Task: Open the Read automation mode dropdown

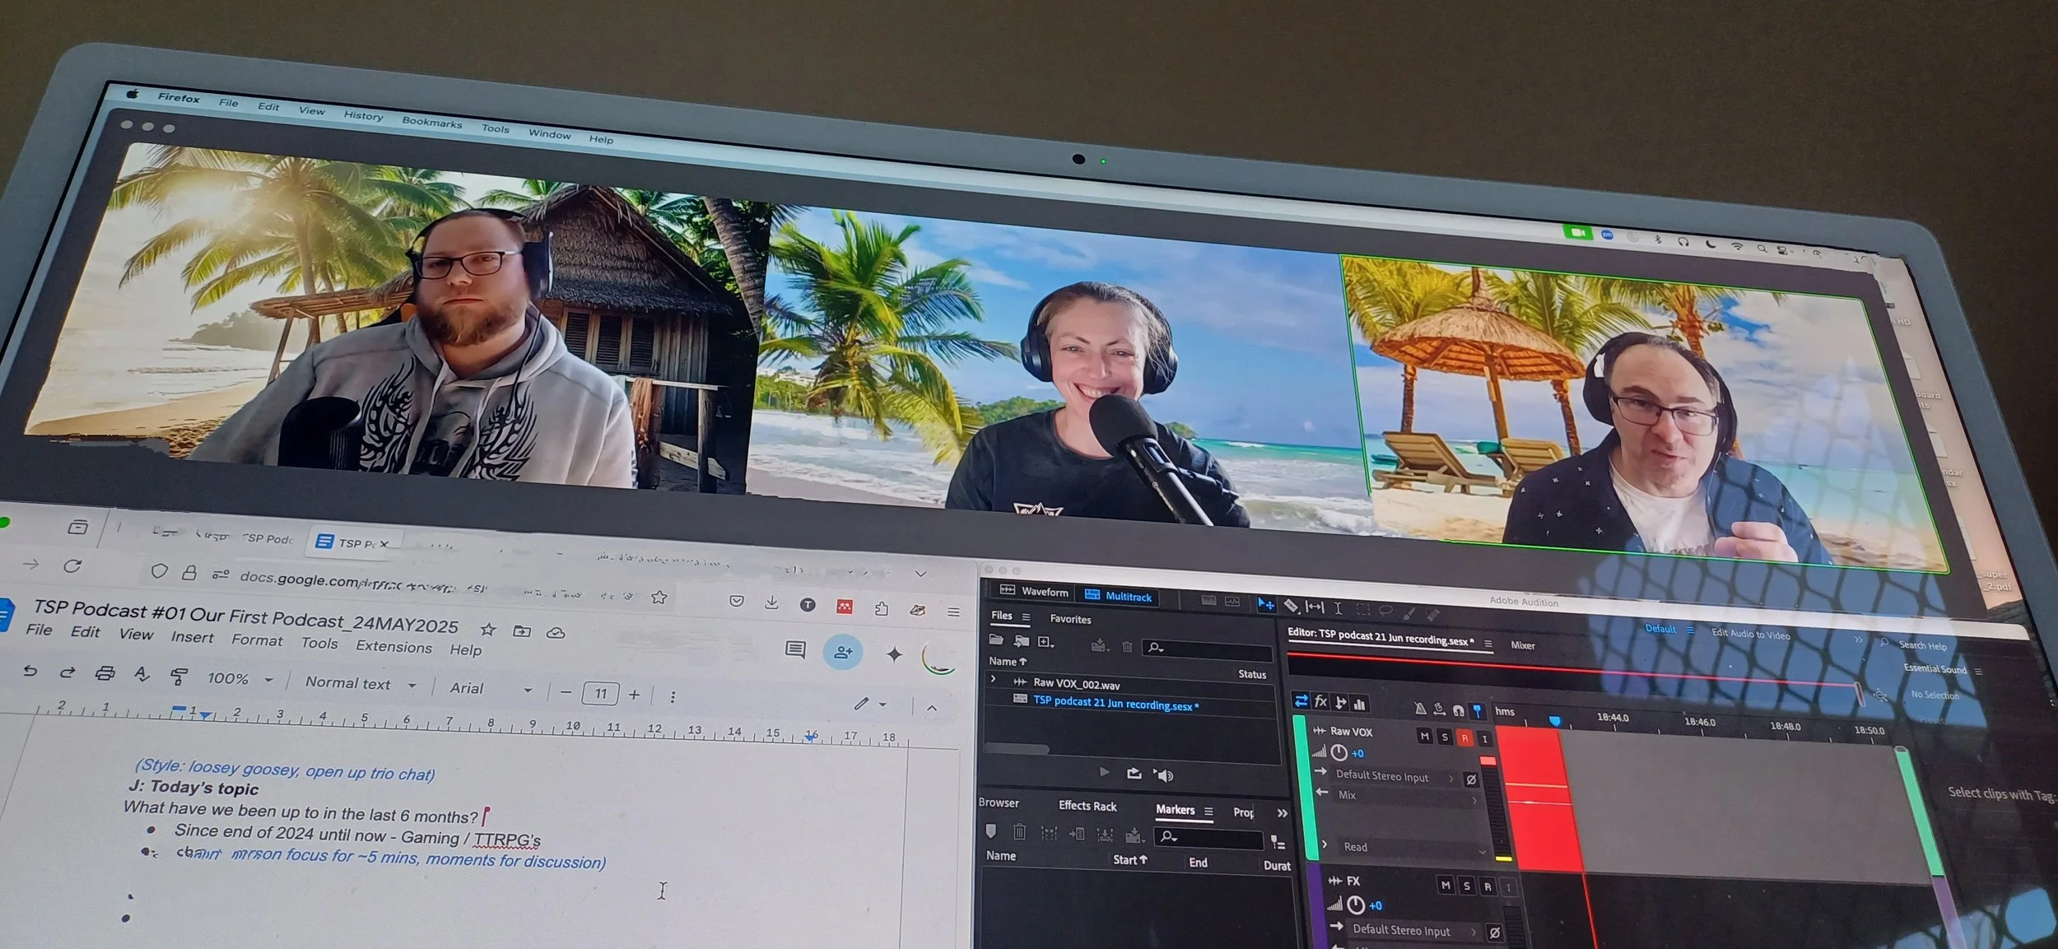Action: pos(1414,848)
